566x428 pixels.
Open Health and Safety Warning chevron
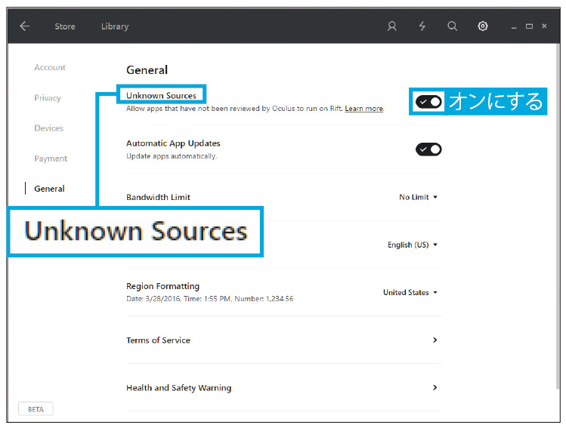pos(435,388)
